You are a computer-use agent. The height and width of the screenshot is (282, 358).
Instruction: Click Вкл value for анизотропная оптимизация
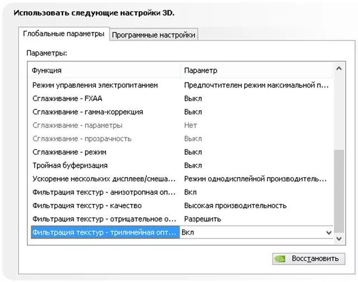click(x=190, y=192)
